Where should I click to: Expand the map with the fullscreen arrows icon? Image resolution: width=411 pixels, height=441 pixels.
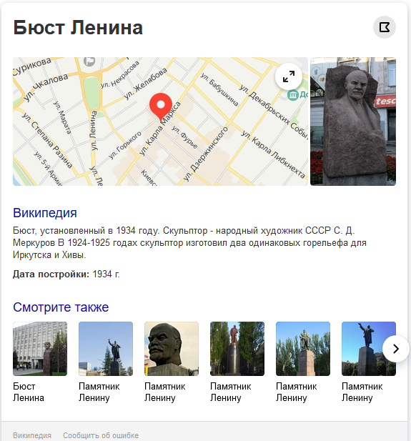coord(289,76)
